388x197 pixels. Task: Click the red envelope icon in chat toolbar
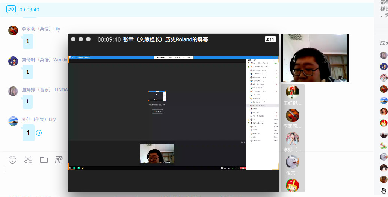point(59,160)
